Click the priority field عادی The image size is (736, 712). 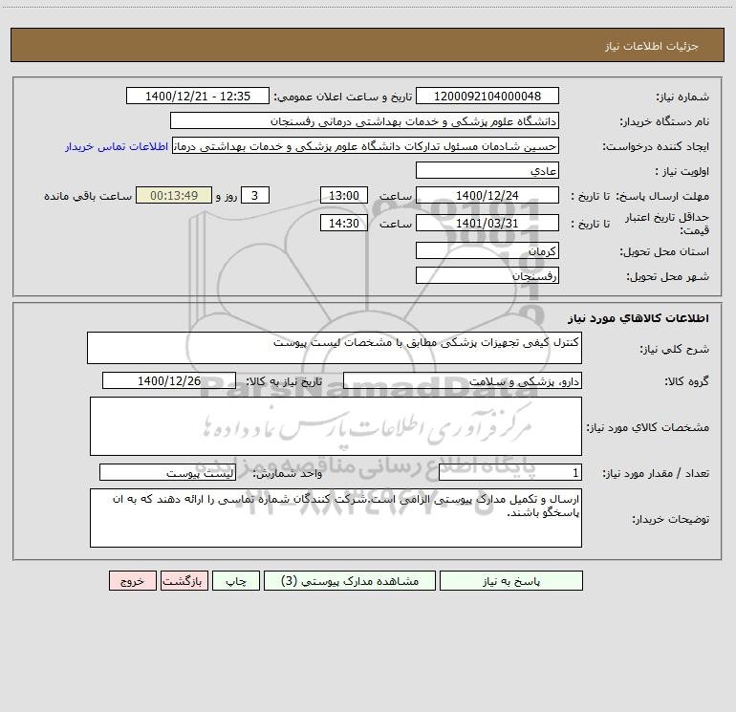point(487,170)
